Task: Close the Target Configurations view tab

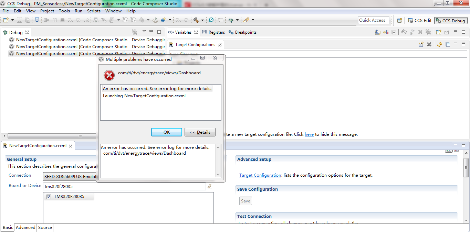Action: click(x=220, y=45)
